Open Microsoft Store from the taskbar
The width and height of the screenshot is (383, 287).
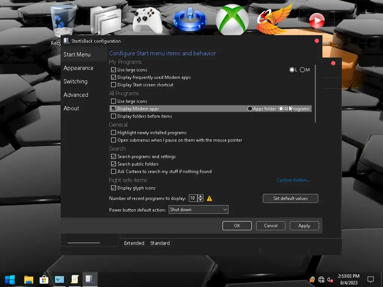point(44,280)
